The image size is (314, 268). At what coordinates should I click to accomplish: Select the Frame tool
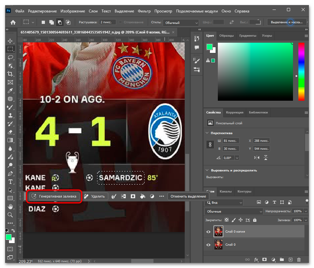[10, 82]
